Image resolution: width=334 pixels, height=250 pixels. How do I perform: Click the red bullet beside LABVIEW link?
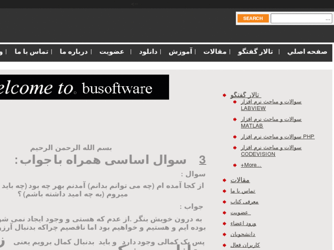click(x=235, y=102)
